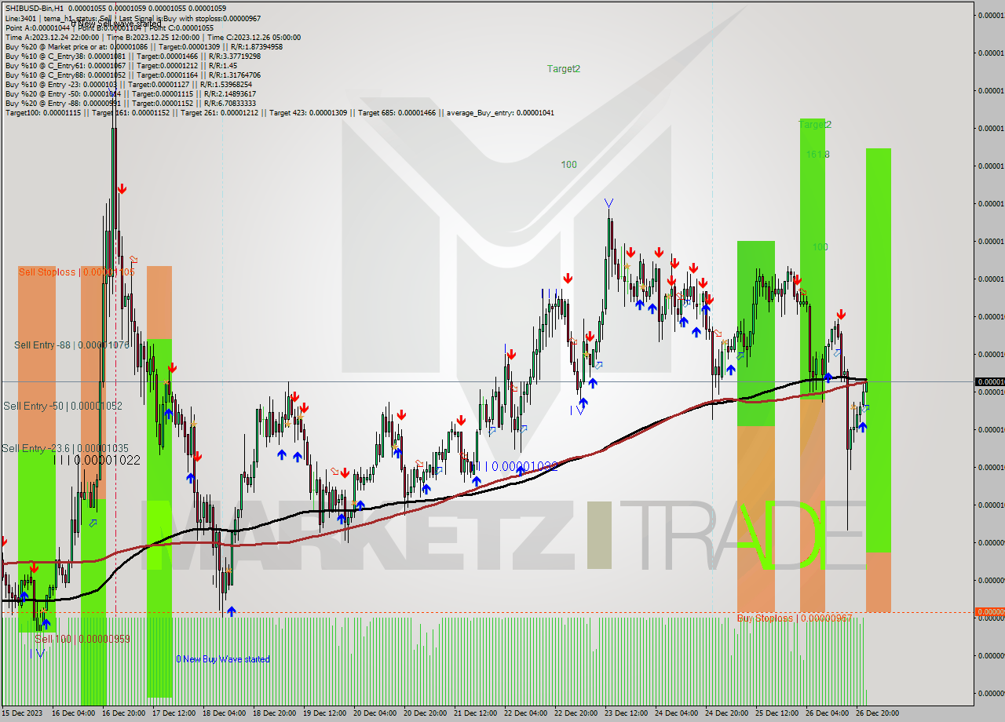
Task: Click the '19 Dec 12:00' time axis label
Action: (x=325, y=713)
